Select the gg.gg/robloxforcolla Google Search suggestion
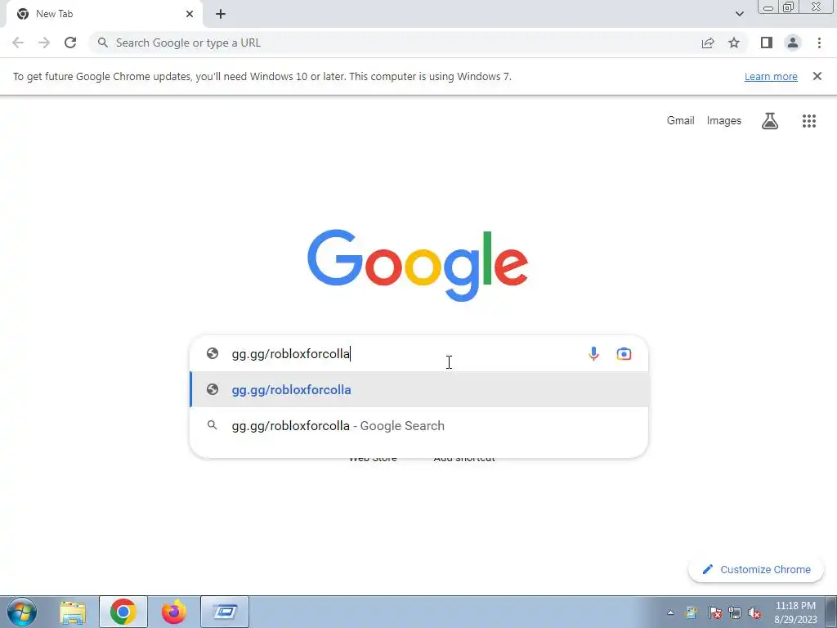This screenshot has width=837, height=628. [x=419, y=425]
